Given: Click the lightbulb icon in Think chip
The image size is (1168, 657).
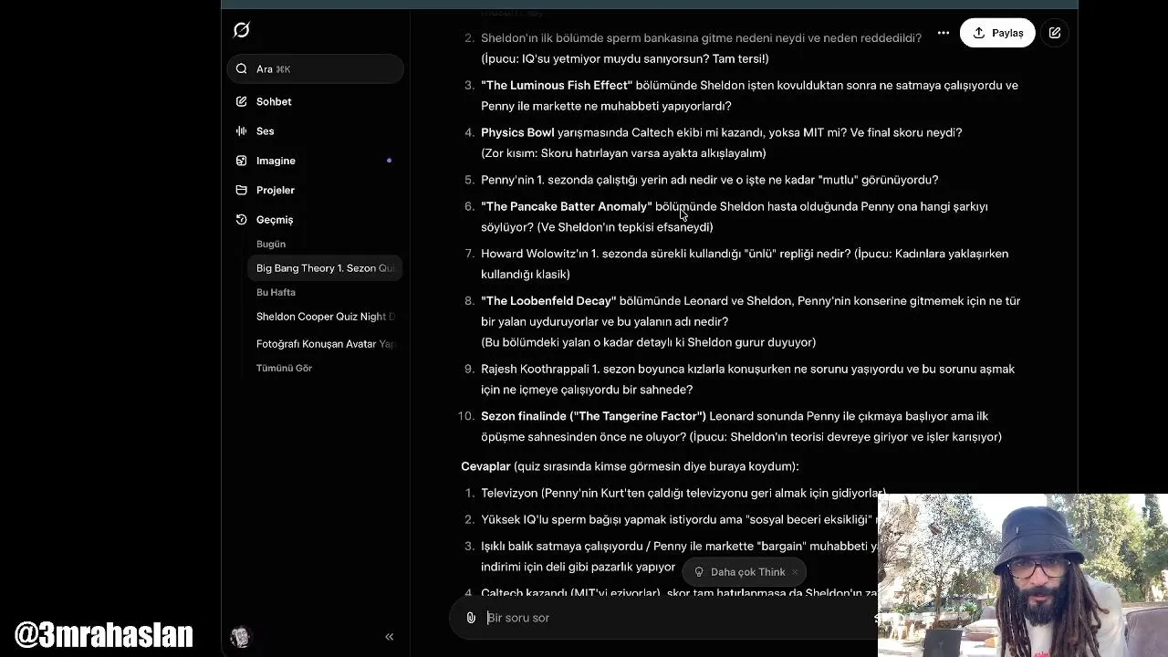Looking at the screenshot, I should point(699,572).
